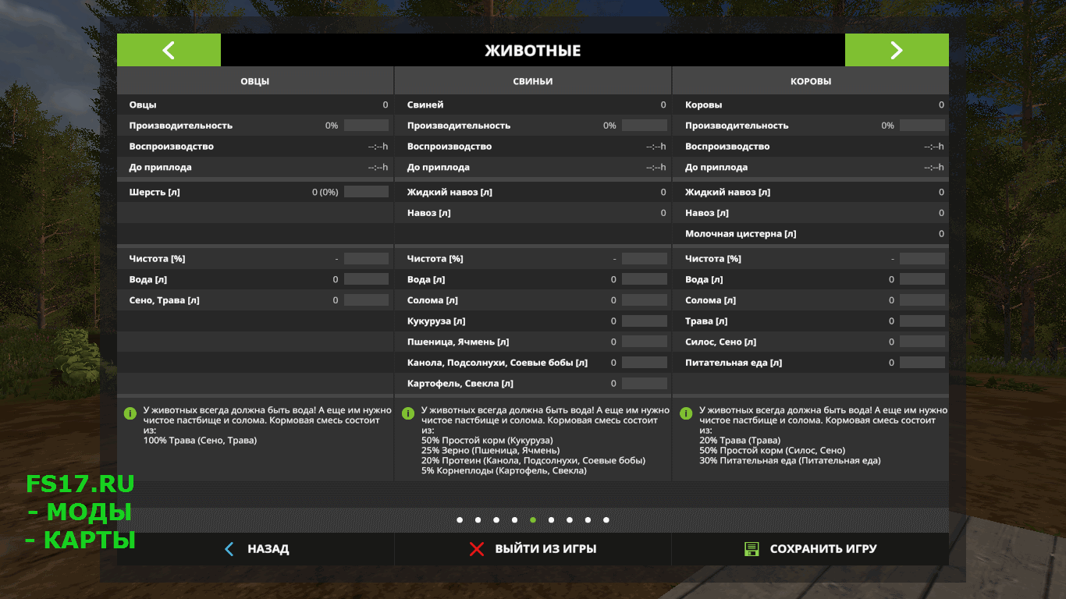Select the third page indicator dot
The width and height of the screenshot is (1066, 599).
pos(496,519)
